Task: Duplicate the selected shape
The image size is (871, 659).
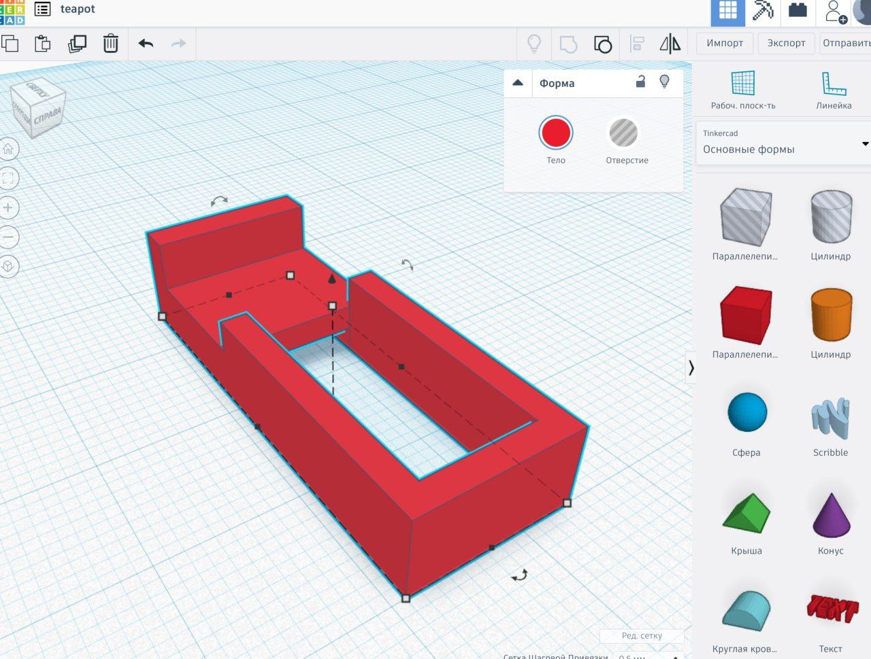Action: coord(77,44)
